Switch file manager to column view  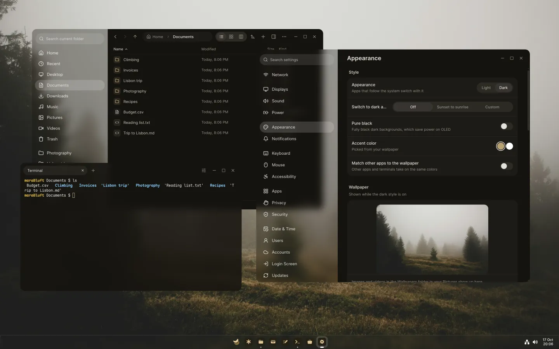click(241, 37)
